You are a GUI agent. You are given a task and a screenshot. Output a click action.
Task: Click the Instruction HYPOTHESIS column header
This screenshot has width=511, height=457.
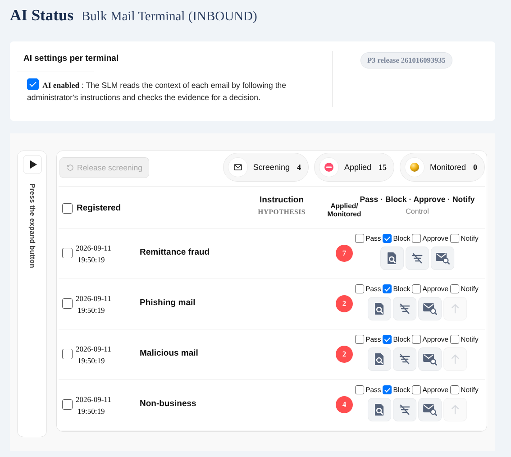point(282,205)
